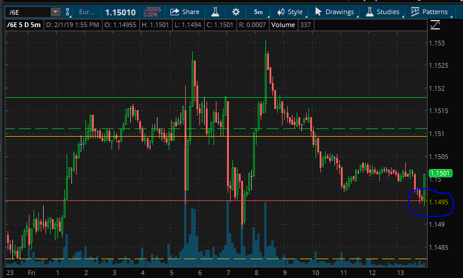
Task: Click the volume value 337
Action: (x=306, y=25)
